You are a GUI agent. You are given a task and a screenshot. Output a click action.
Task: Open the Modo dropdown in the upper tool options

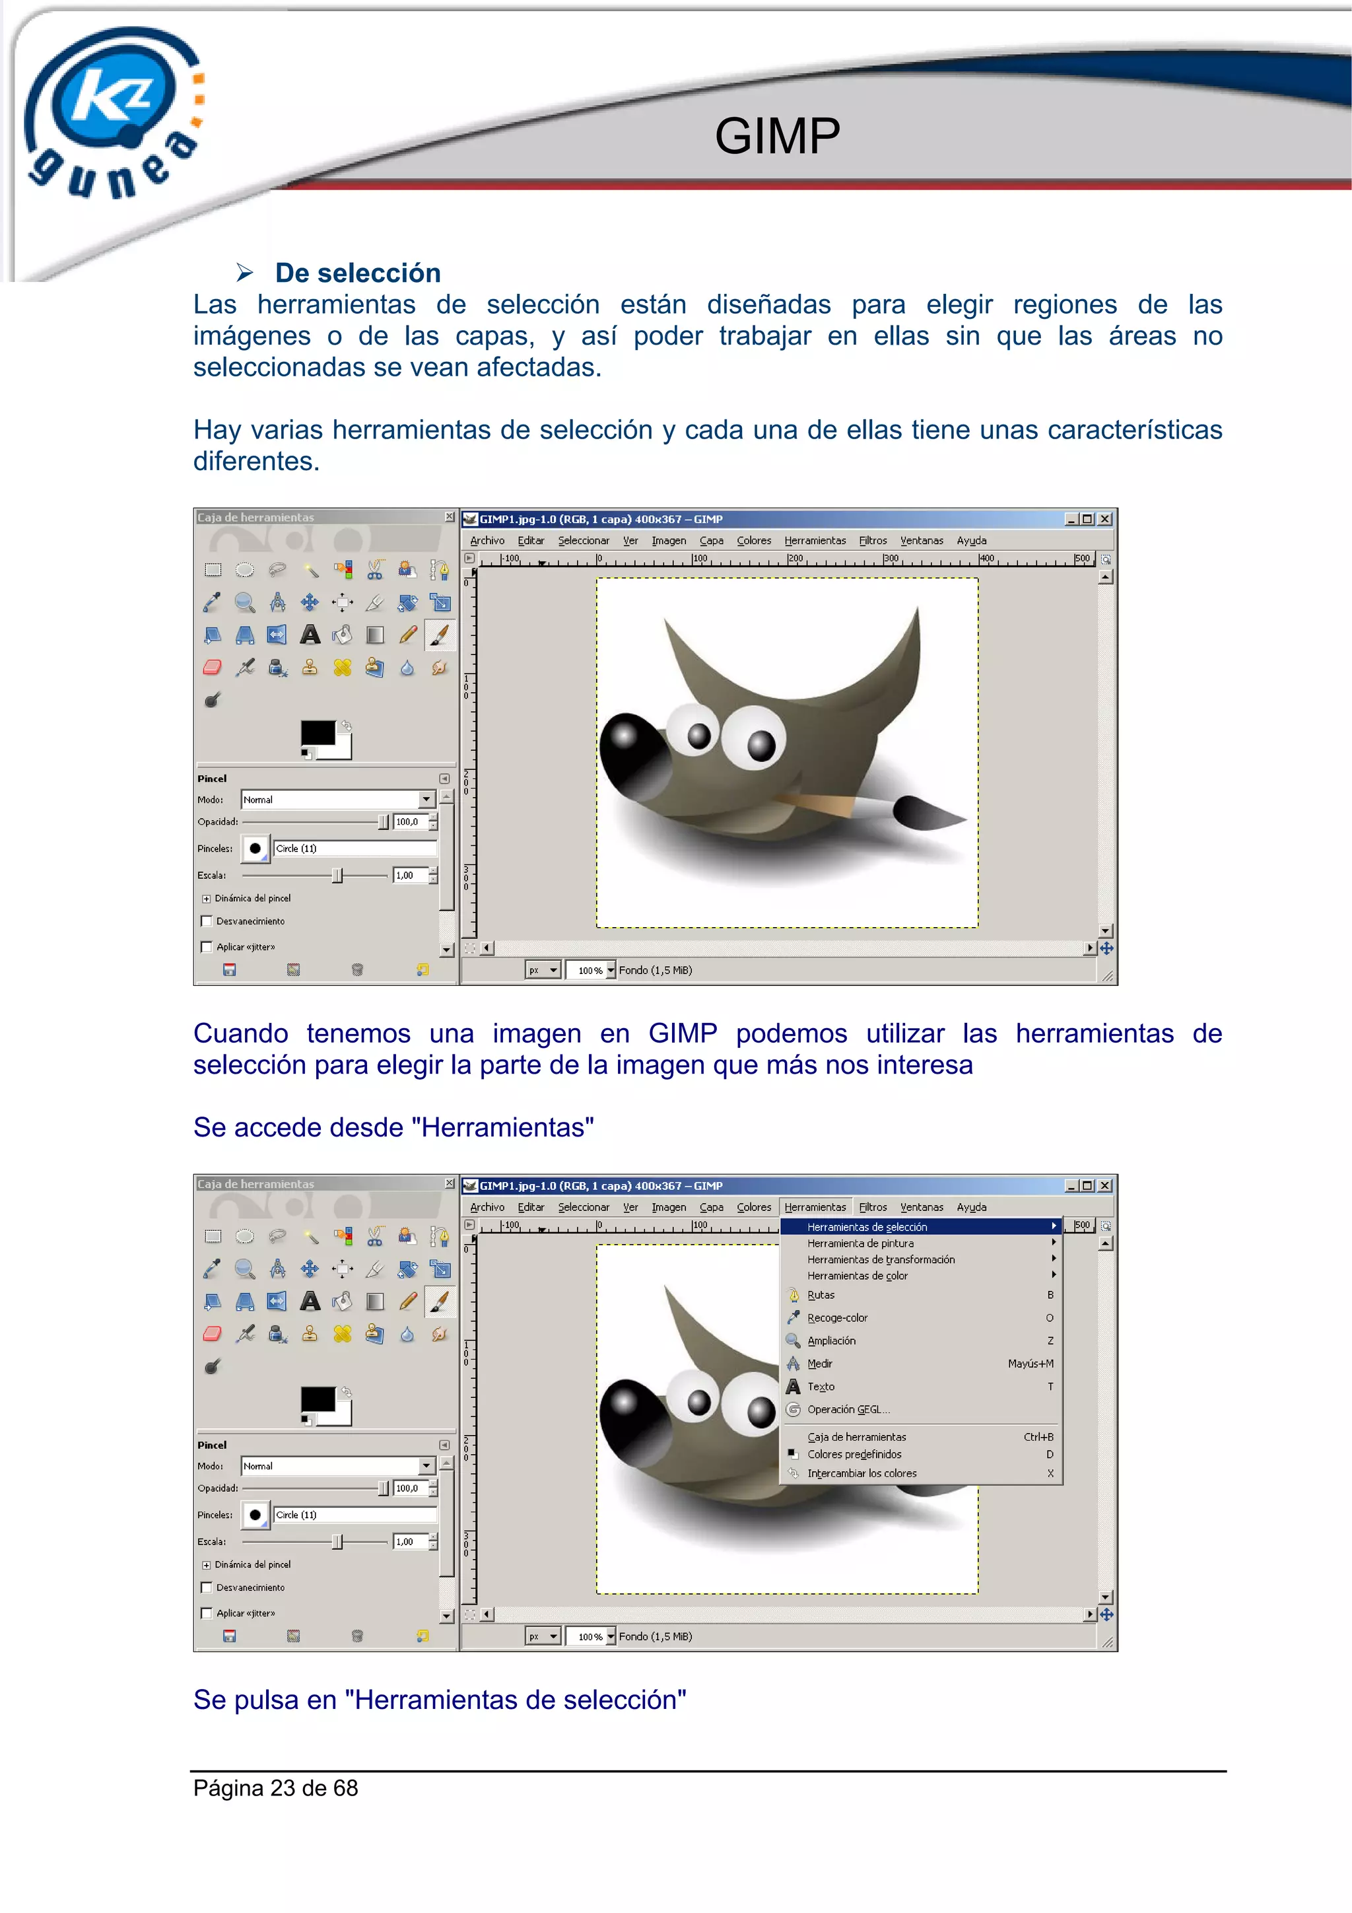(x=426, y=799)
